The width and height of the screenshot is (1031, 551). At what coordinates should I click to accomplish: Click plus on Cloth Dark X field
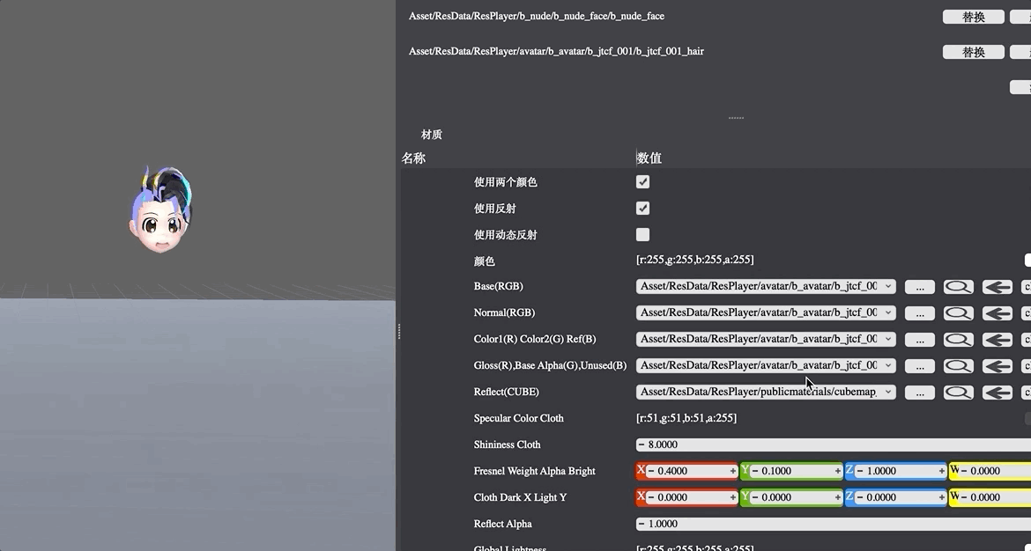pyautogui.click(x=732, y=497)
